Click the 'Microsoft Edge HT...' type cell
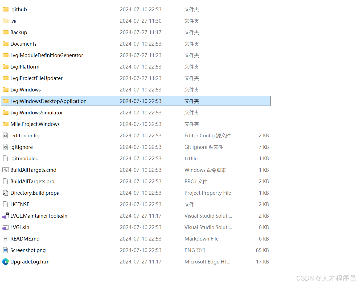The image size is (357, 284). coord(208,262)
